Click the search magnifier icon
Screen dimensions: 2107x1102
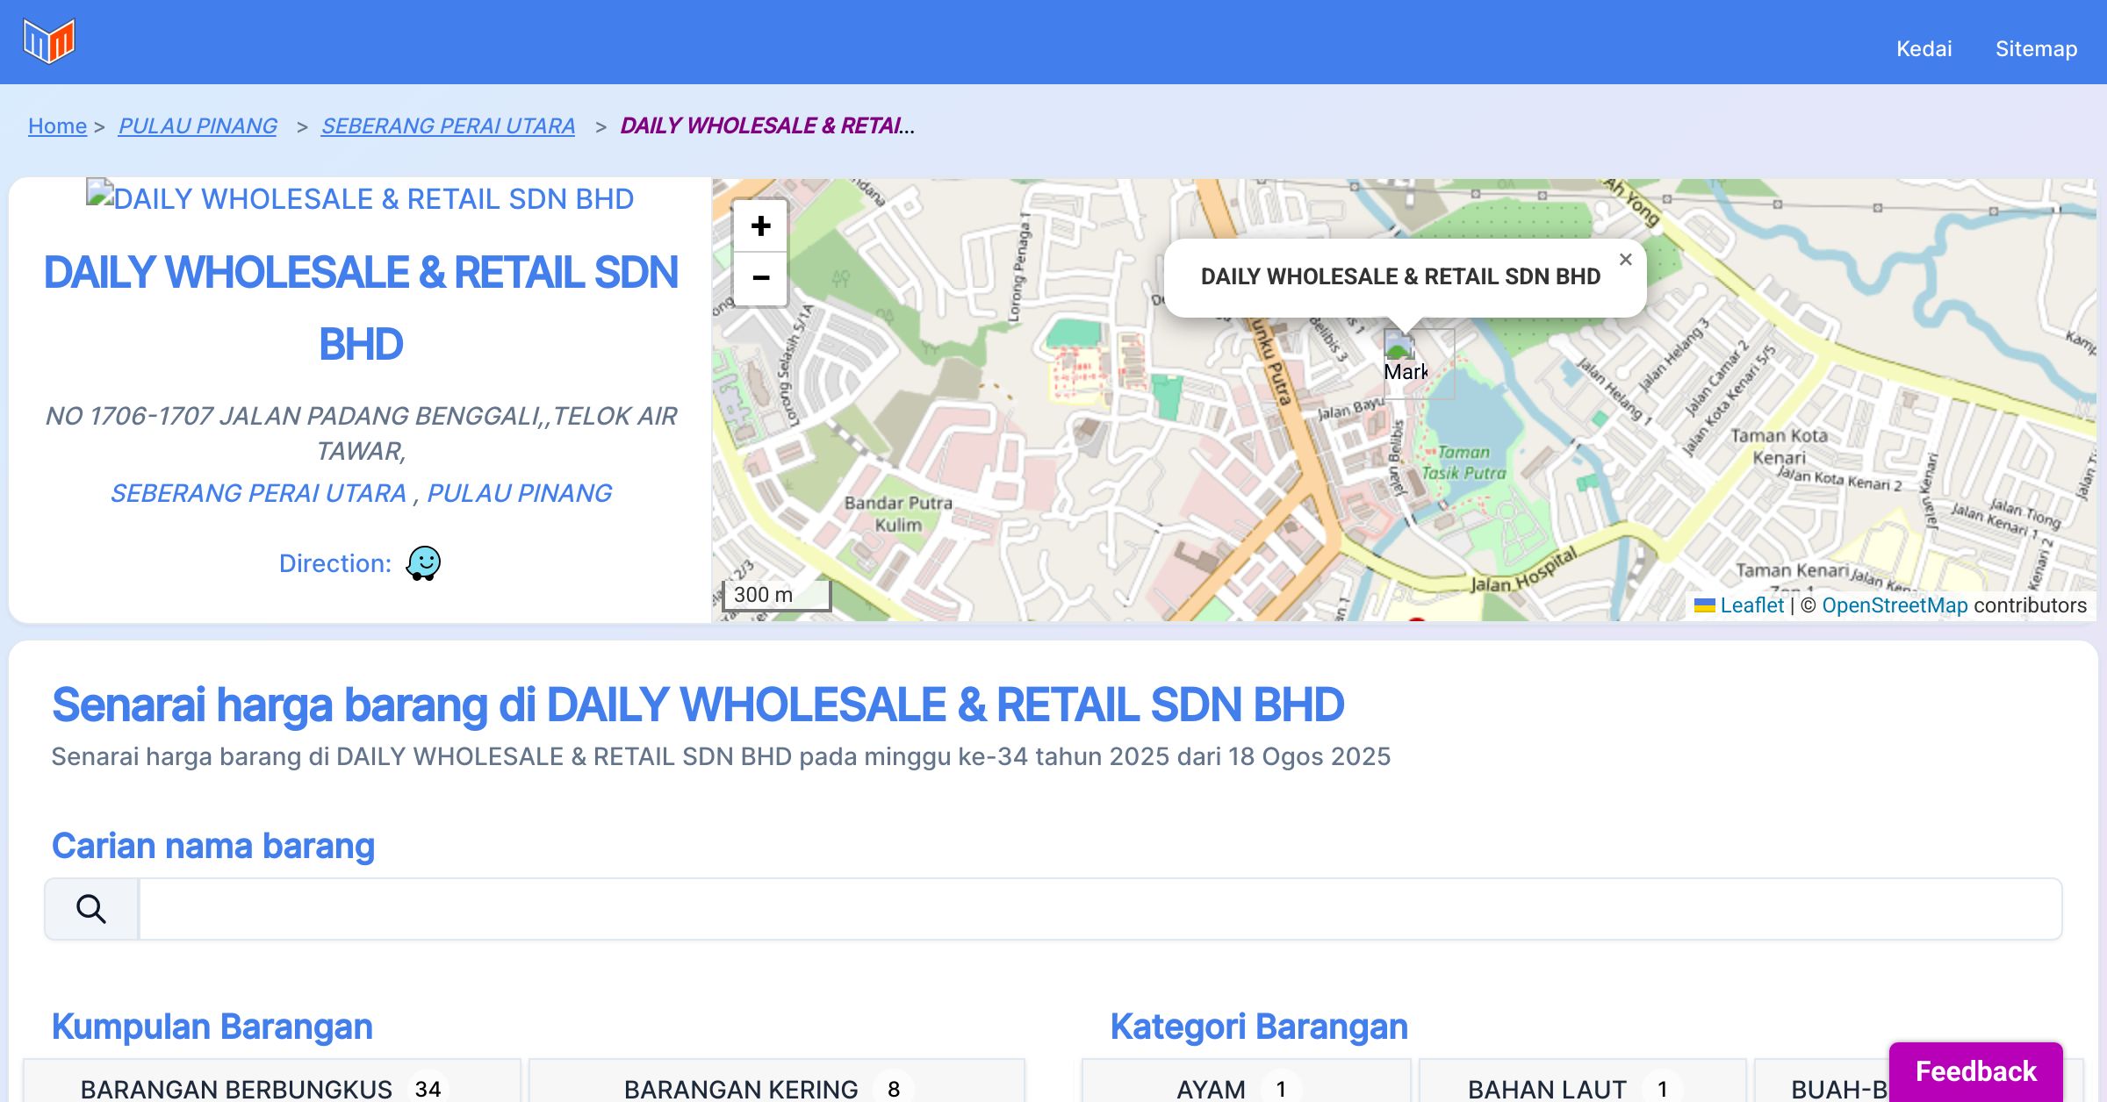click(91, 909)
